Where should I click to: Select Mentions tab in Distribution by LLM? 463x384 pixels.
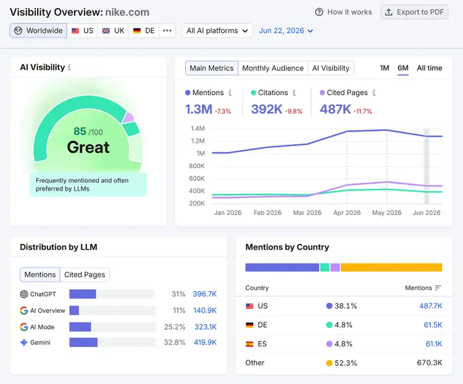click(40, 275)
